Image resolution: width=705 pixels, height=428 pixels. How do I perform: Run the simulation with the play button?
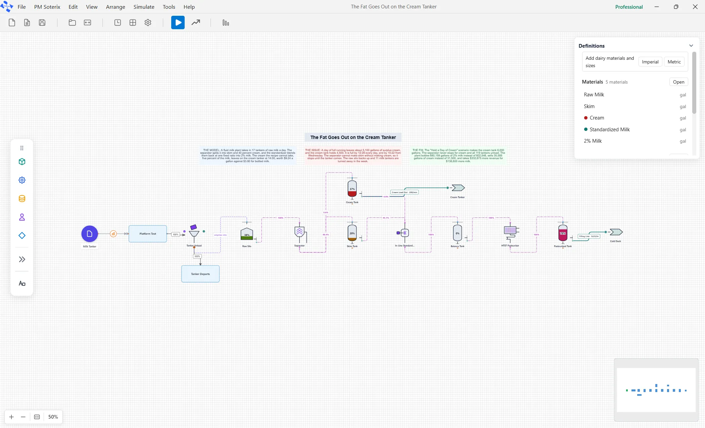[178, 22]
